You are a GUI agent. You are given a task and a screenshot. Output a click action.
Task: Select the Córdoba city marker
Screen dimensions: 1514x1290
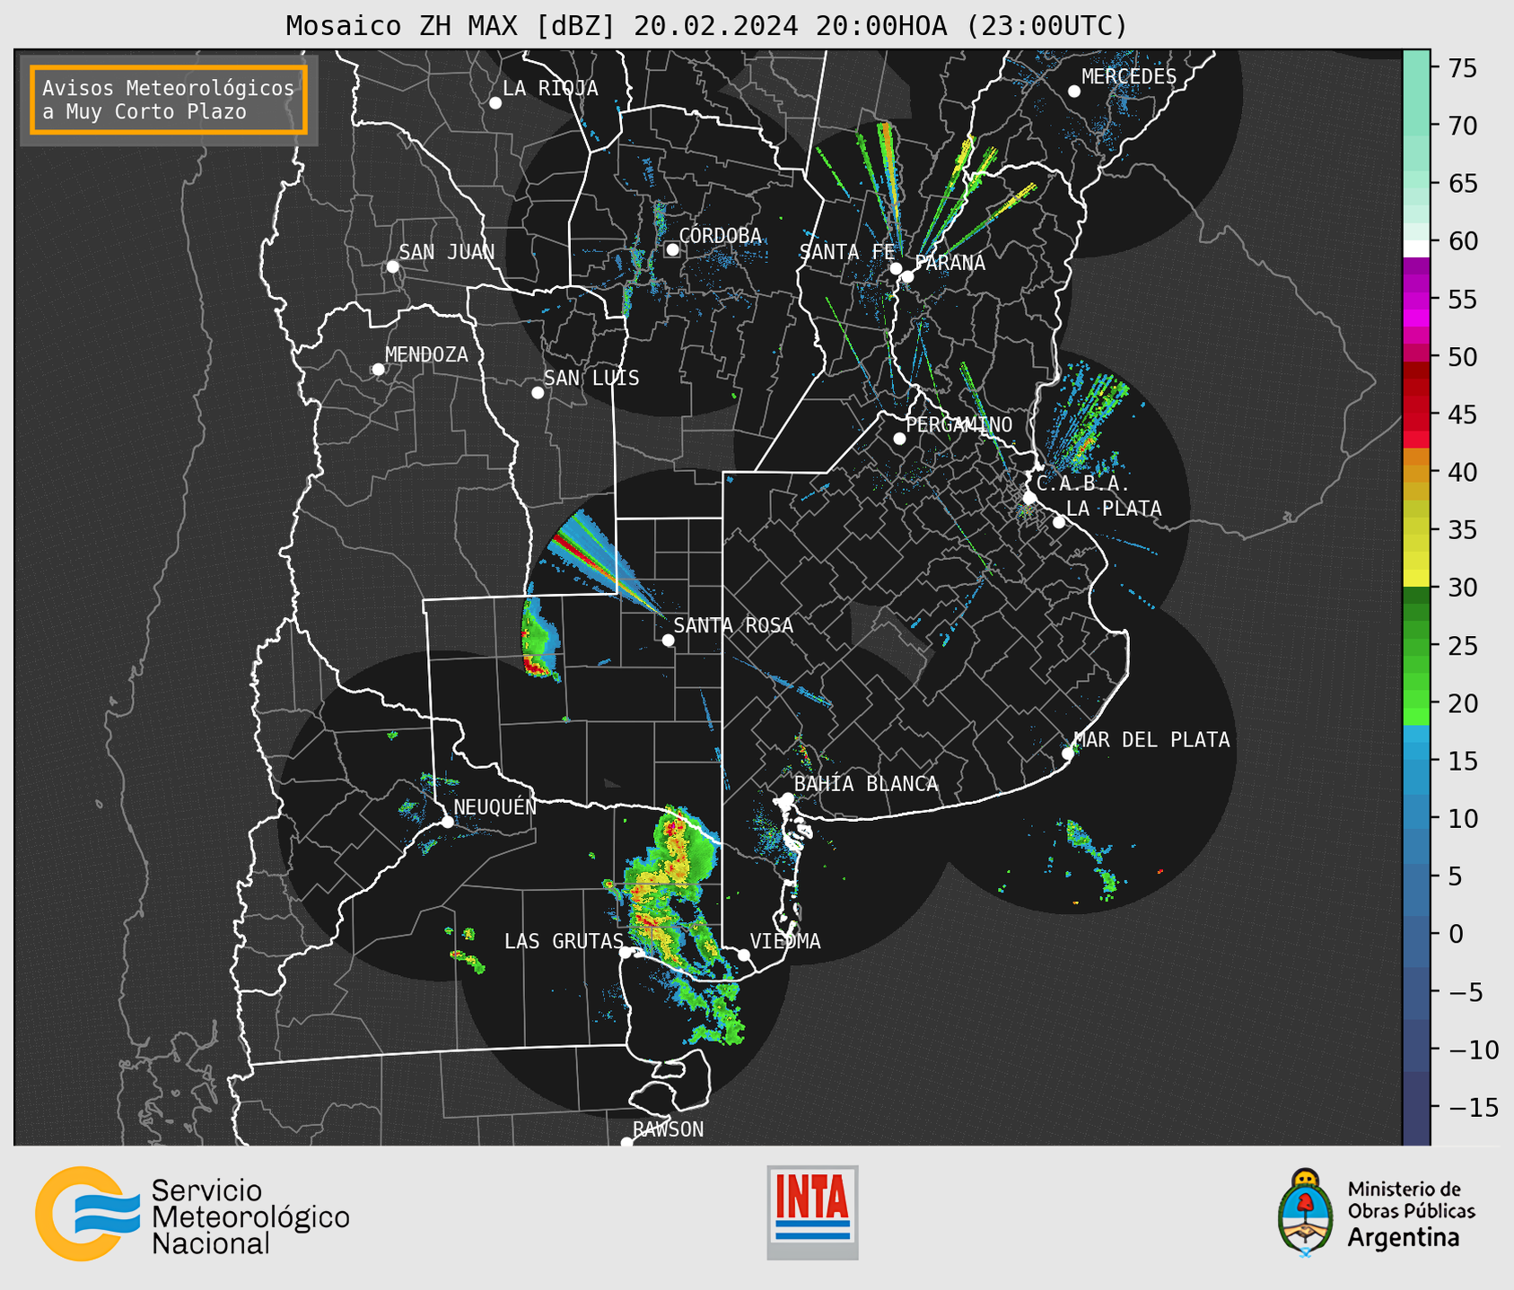point(672,250)
